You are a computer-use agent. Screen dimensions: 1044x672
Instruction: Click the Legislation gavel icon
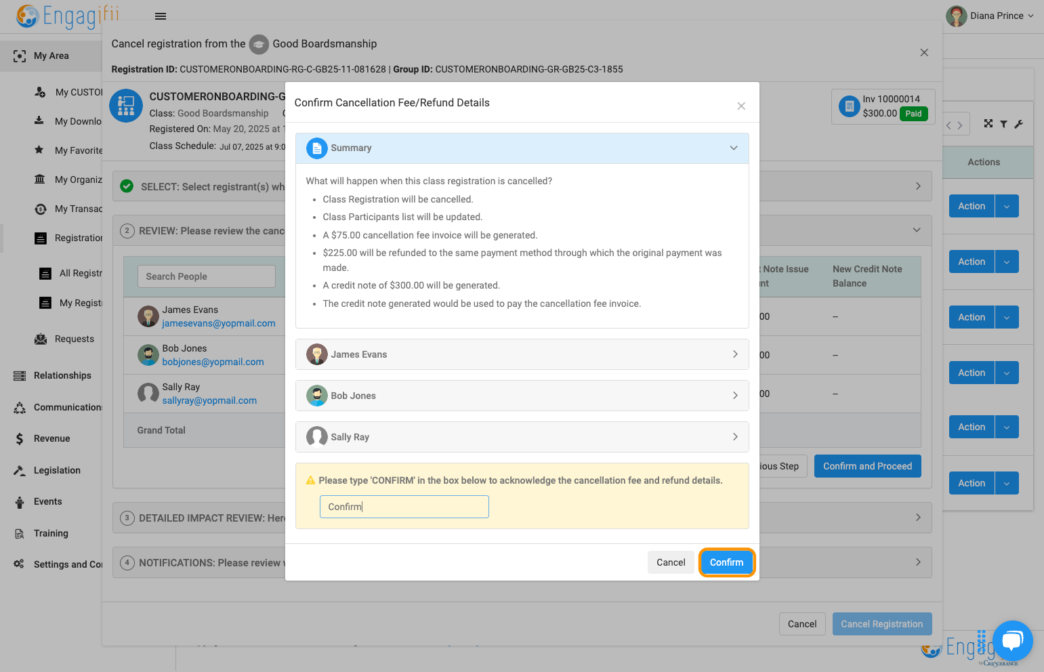click(x=20, y=470)
